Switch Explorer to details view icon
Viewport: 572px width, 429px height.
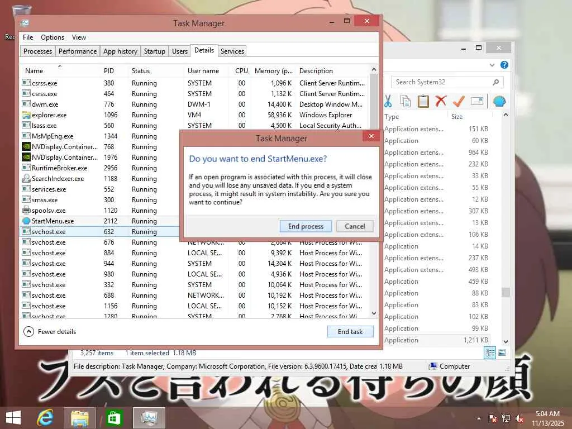(x=489, y=353)
